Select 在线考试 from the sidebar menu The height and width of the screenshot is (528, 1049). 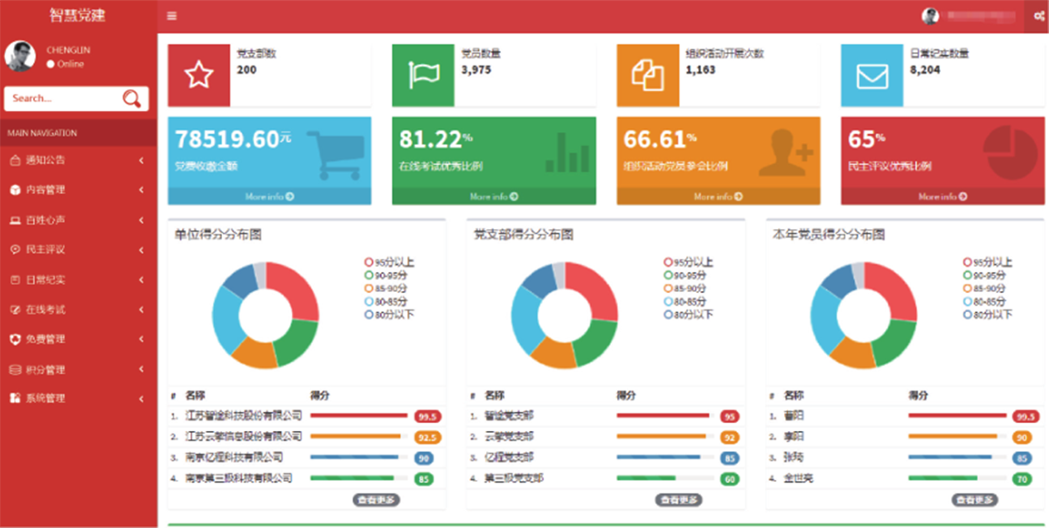[x=45, y=309]
